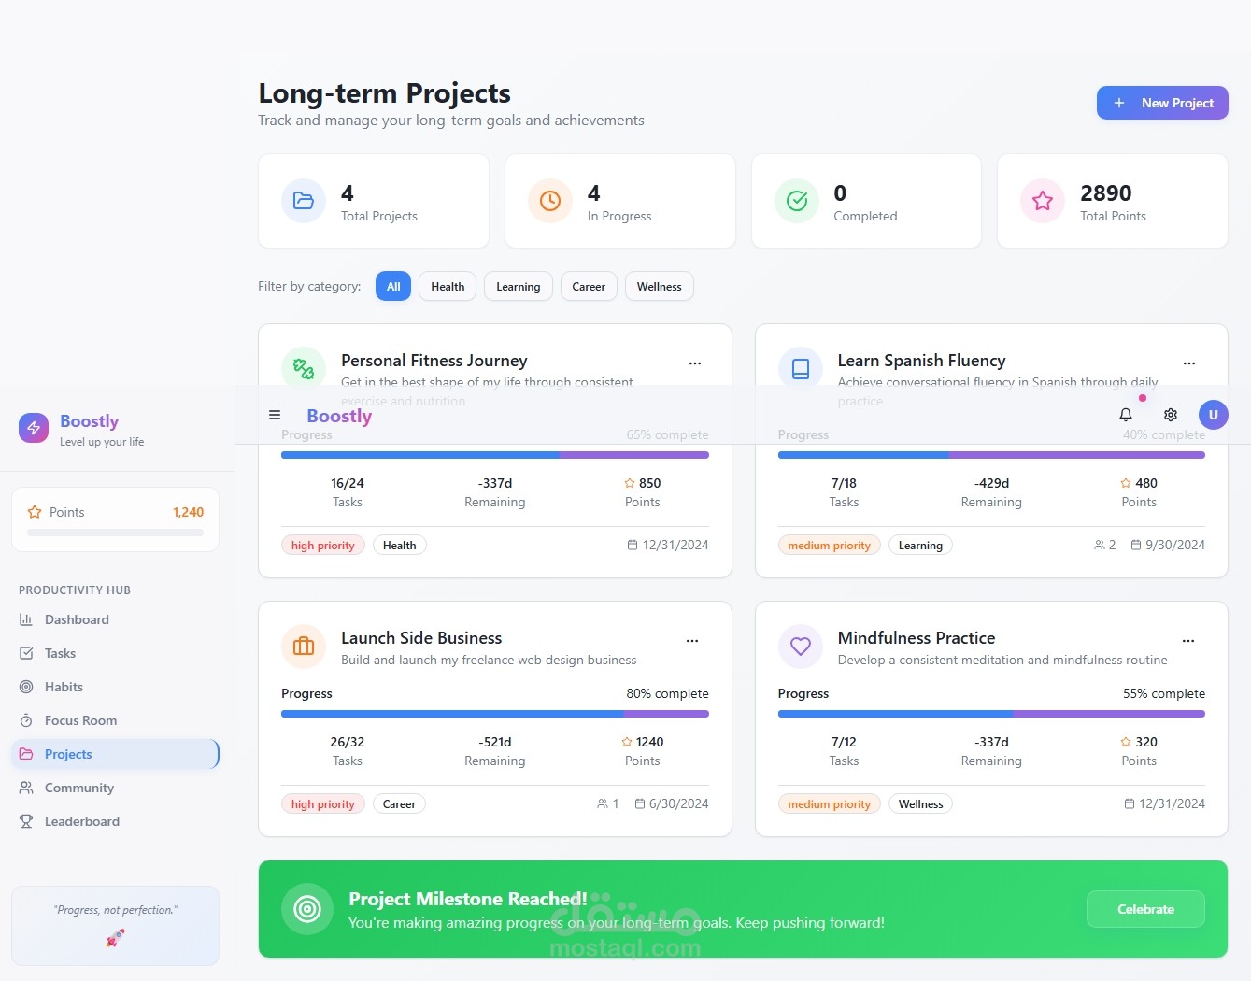Click the members icon on Learn Spanish card

coord(1100,545)
